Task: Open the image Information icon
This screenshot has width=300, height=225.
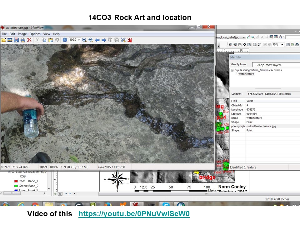Action: point(65,40)
